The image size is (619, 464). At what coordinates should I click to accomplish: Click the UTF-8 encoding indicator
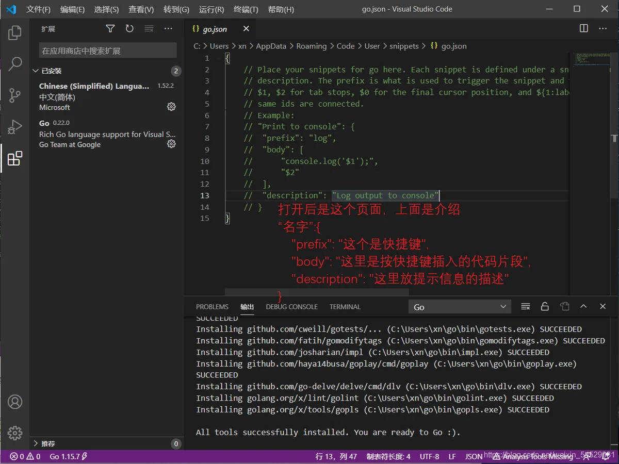429,456
